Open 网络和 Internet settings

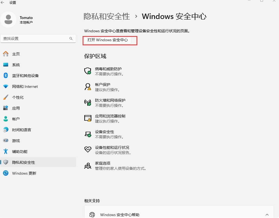click(38, 86)
